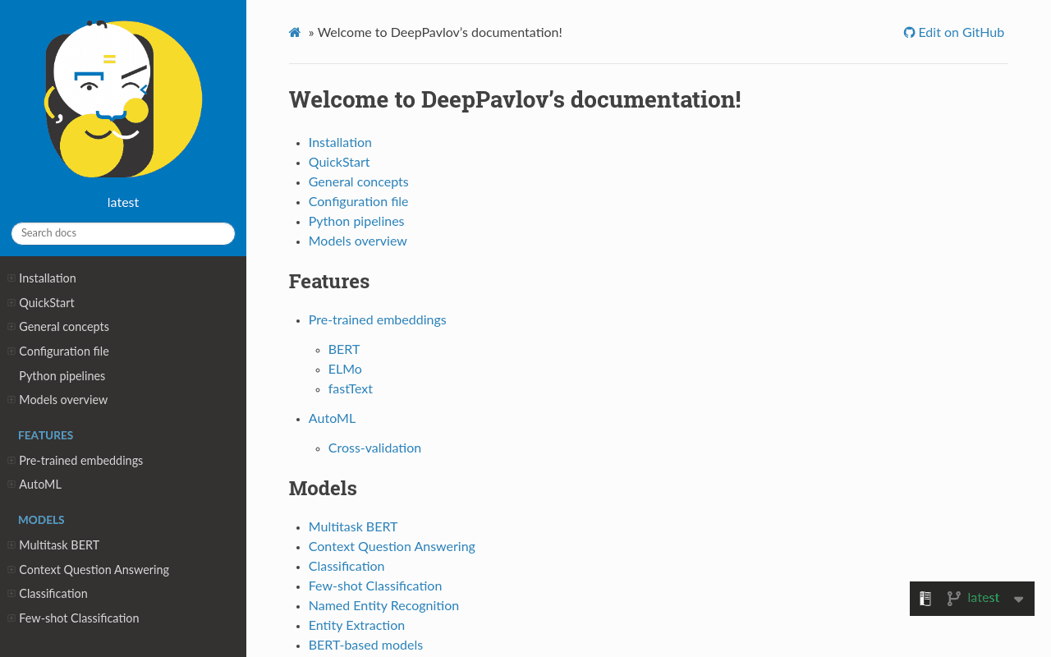Open the version dropdown caret
1051x657 pixels.
point(1018,600)
